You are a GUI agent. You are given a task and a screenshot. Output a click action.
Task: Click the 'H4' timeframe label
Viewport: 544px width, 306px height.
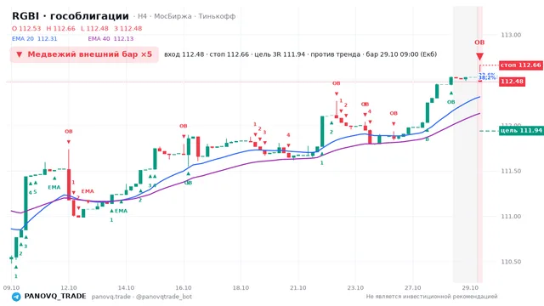point(142,16)
